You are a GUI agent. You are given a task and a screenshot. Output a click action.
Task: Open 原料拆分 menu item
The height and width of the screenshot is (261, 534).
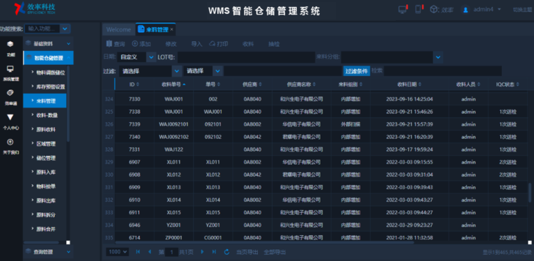coord(46,215)
